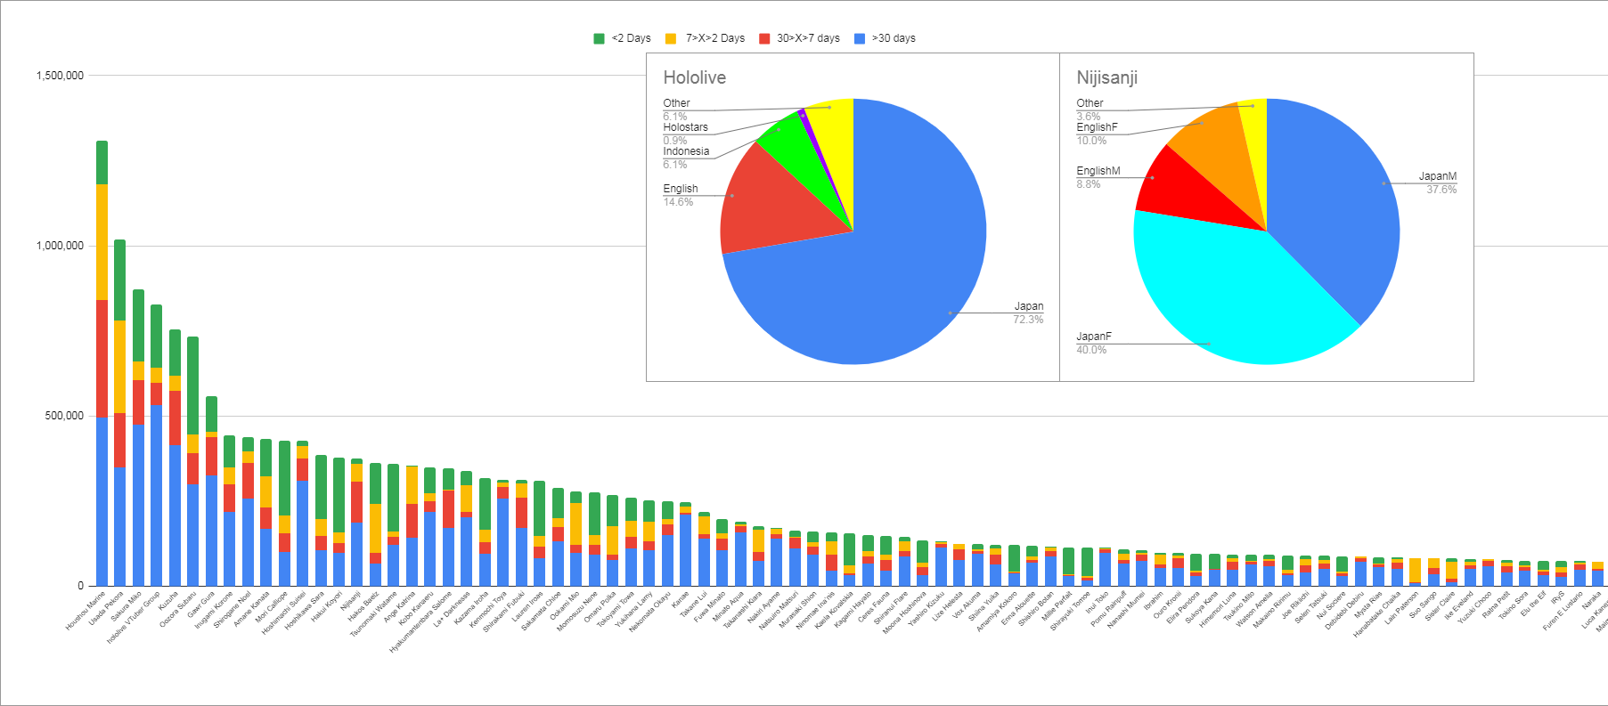1608x706 pixels.
Task: Click the '500,000' y-axis label
Action: 64,416
